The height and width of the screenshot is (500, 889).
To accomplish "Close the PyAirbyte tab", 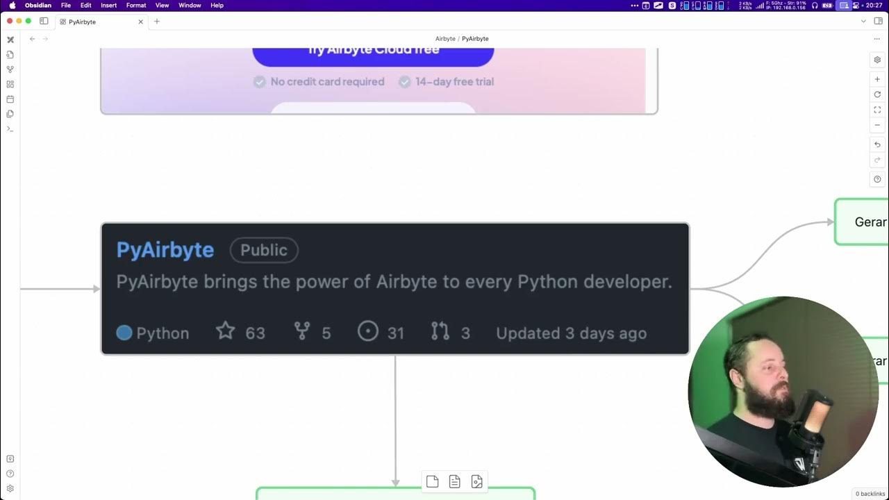I will tap(140, 22).
